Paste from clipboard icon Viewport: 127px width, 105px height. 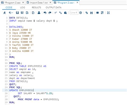pyautogui.click(x=65, y=13)
